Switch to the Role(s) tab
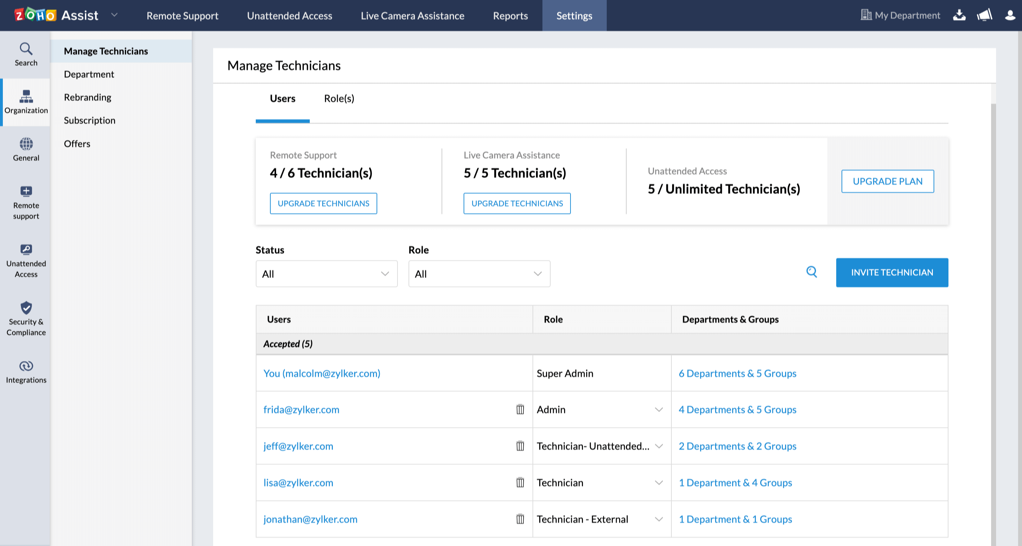 click(x=339, y=98)
